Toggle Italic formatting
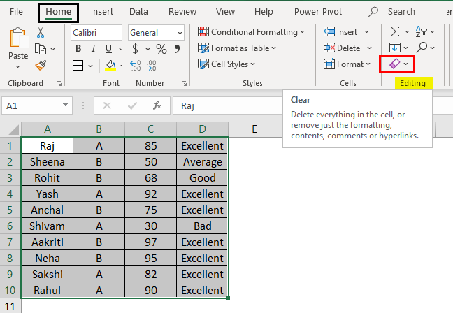The width and height of the screenshot is (453, 313). (x=94, y=49)
